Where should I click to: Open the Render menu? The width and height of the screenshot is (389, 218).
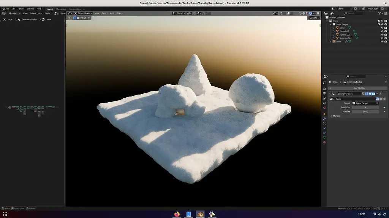coord(21,9)
